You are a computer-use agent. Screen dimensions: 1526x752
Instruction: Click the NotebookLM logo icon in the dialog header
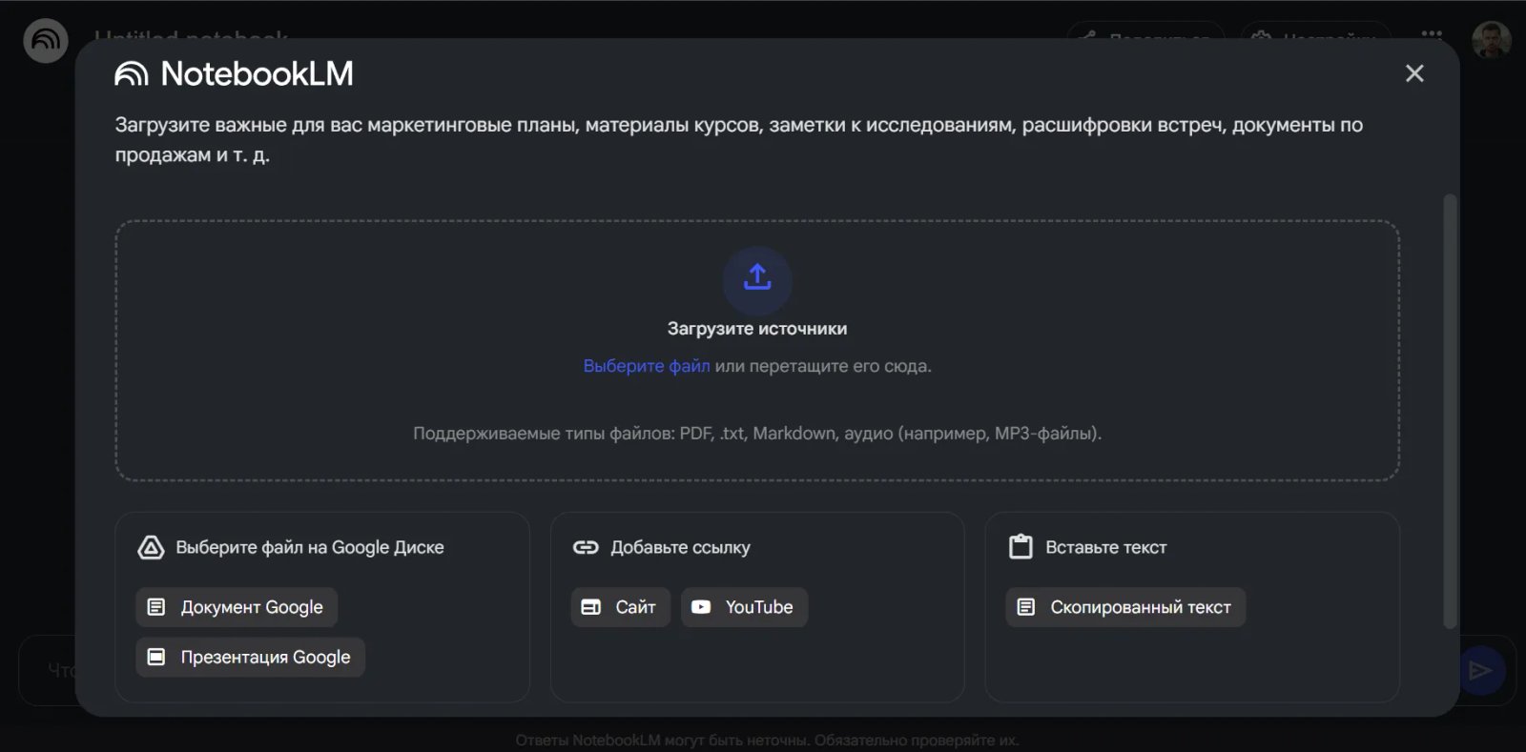pos(132,74)
